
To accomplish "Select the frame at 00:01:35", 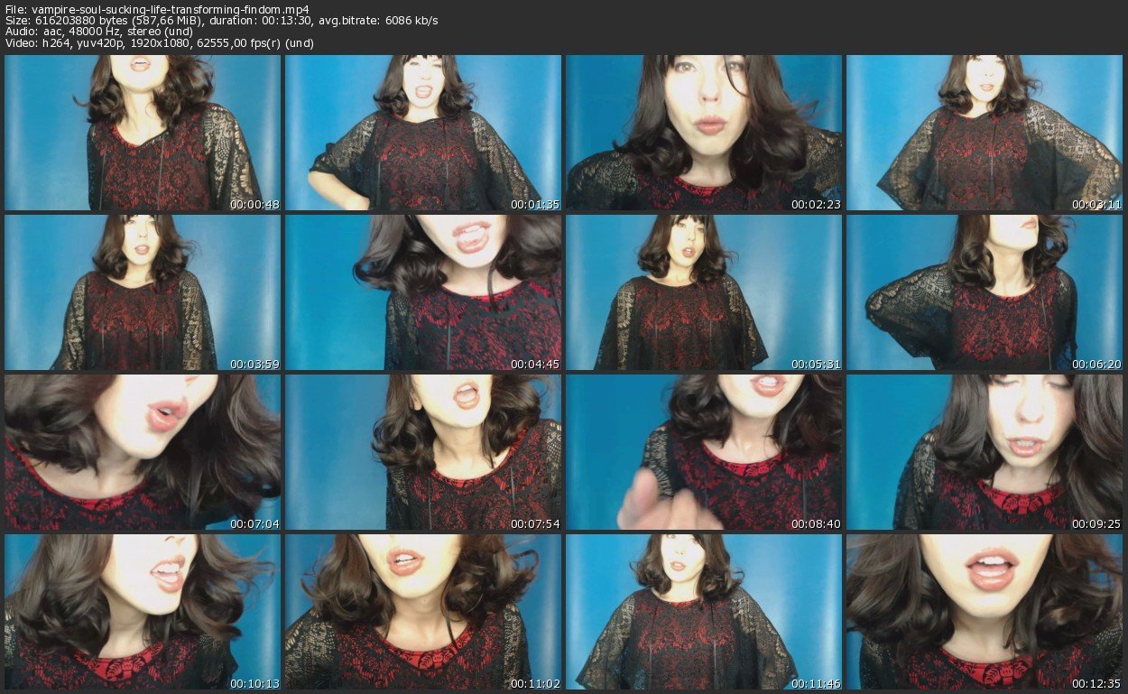I will 423,133.
